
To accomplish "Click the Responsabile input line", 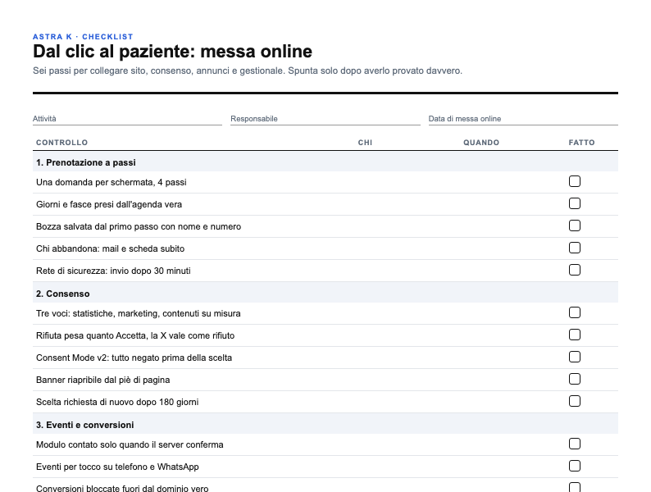I will point(325,119).
